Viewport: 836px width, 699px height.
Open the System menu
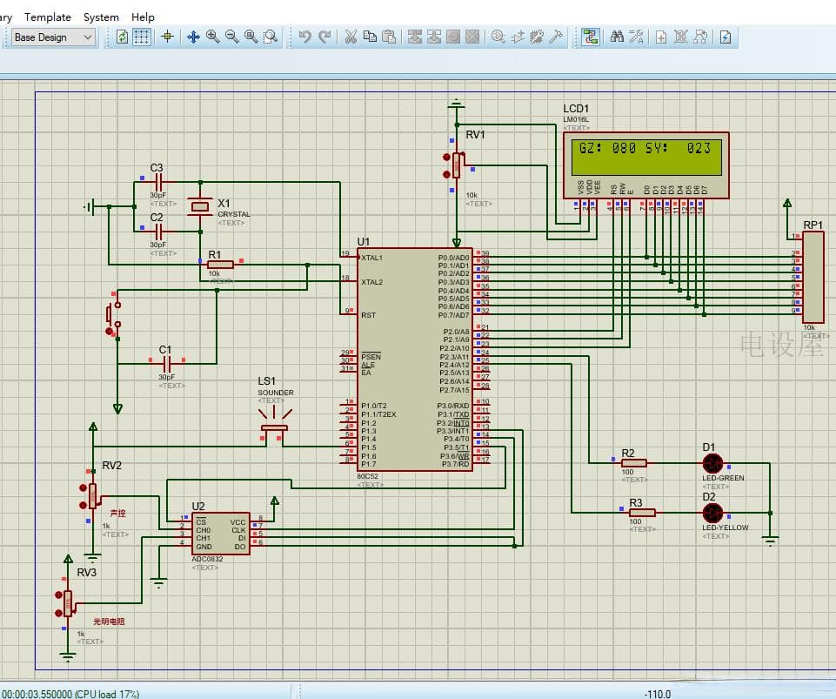(x=101, y=17)
